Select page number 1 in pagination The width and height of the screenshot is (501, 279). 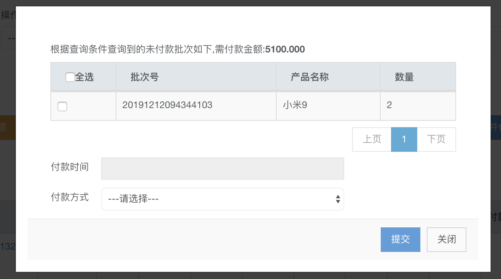coord(404,139)
